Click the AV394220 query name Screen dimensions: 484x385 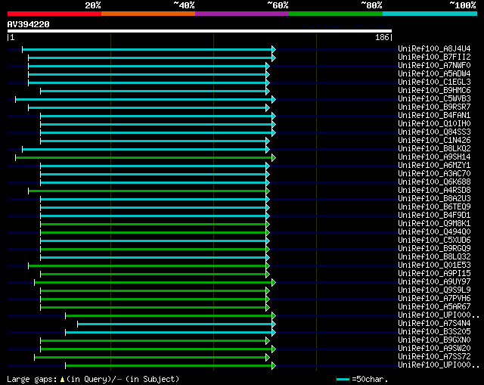(x=29, y=24)
